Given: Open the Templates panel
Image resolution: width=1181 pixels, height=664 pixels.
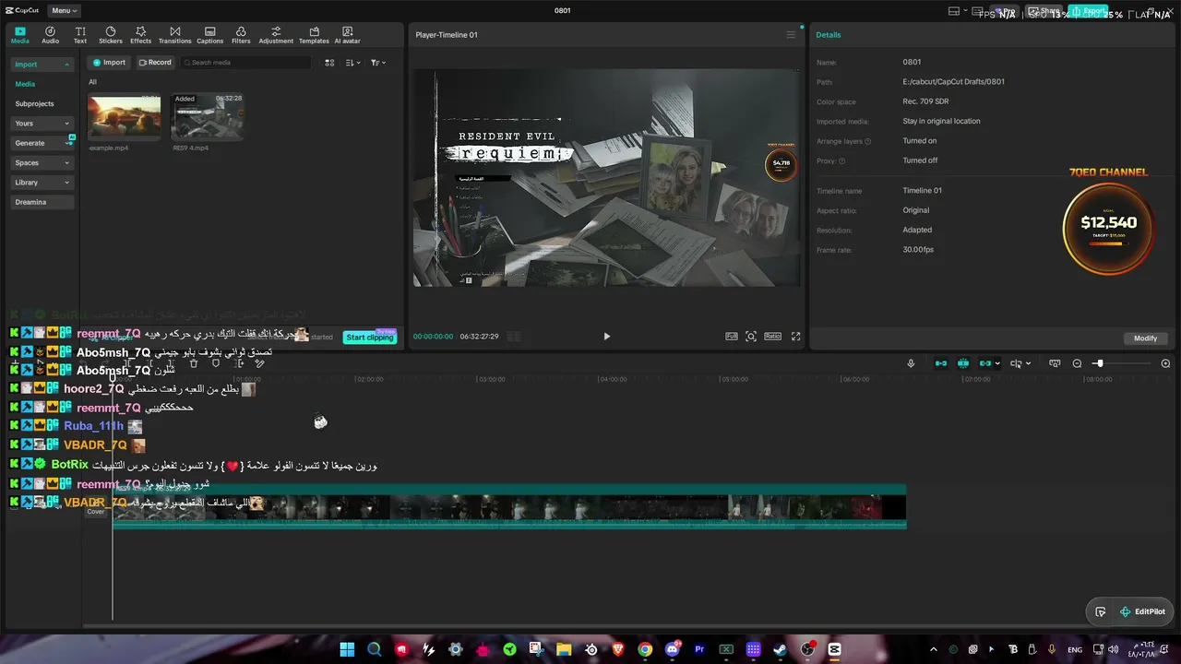Looking at the screenshot, I should [314, 35].
